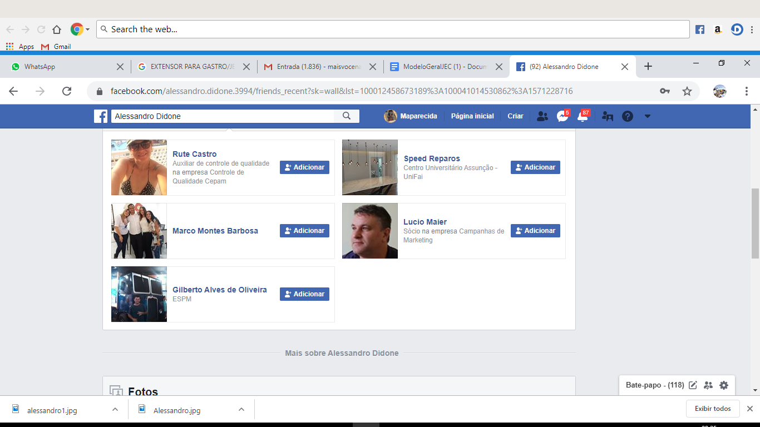
Task: Start a new message in Bate-papo bar
Action: pos(693,385)
